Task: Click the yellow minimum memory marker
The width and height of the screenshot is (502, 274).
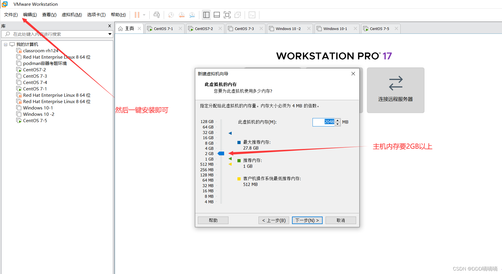Action: point(230,164)
